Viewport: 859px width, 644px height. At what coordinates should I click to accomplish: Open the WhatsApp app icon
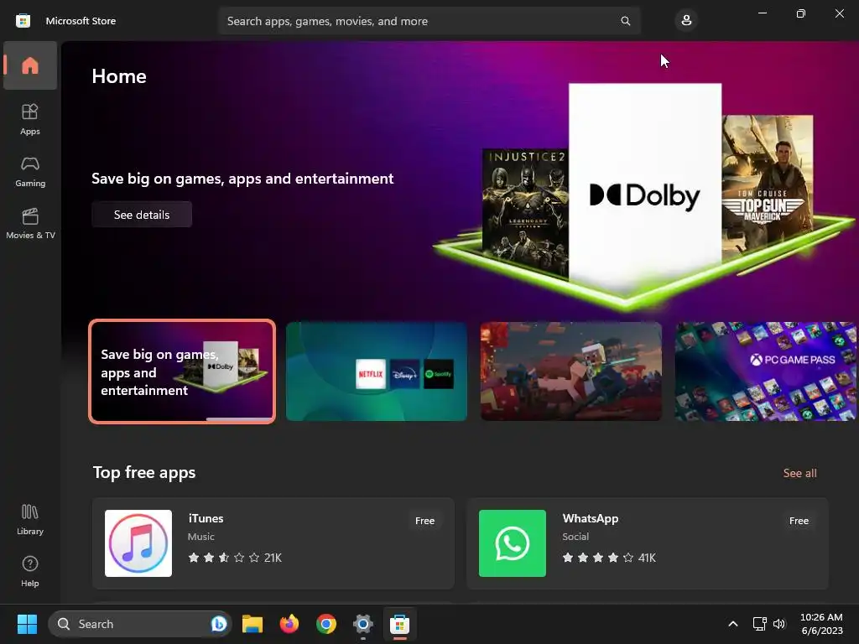pyautogui.click(x=513, y=543)
